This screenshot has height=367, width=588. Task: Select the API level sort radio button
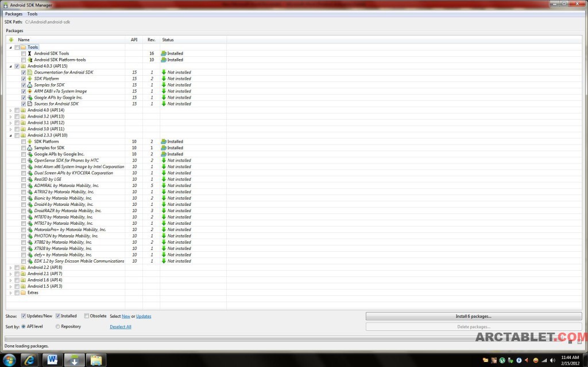click(24, 326)
